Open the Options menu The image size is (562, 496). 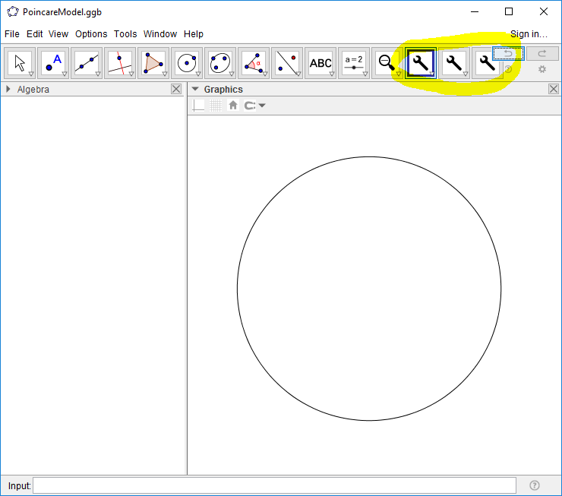(91, 34)
